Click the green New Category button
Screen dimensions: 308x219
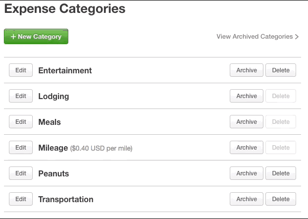coord(36,37)
